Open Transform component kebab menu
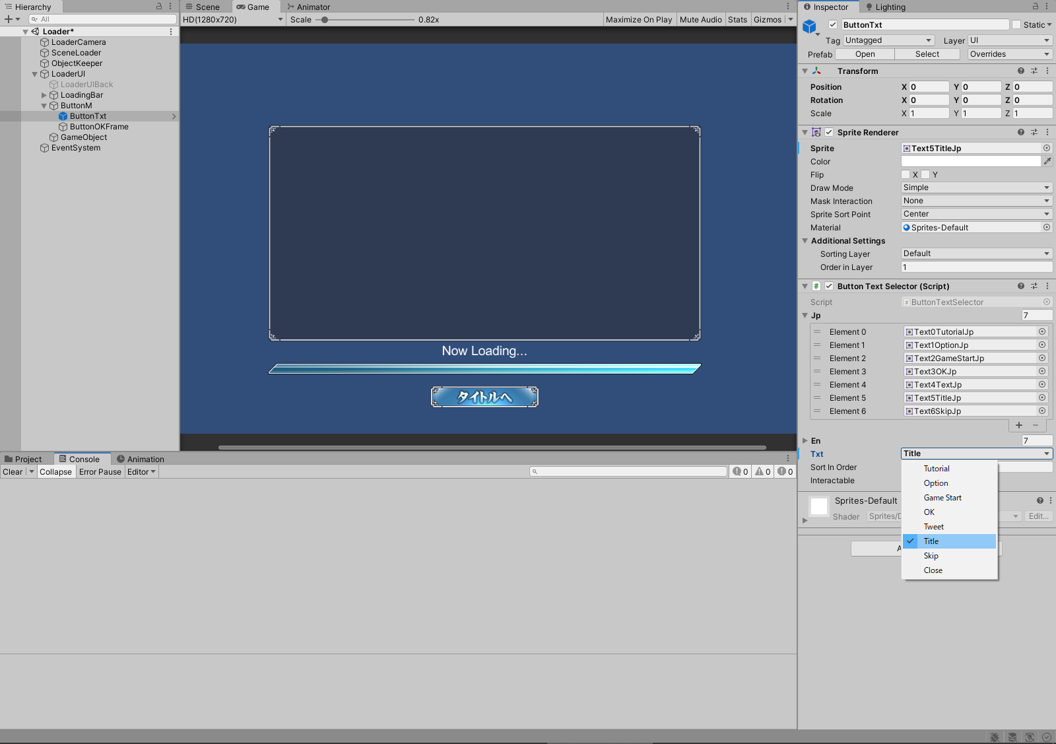 coord(1047,71)
